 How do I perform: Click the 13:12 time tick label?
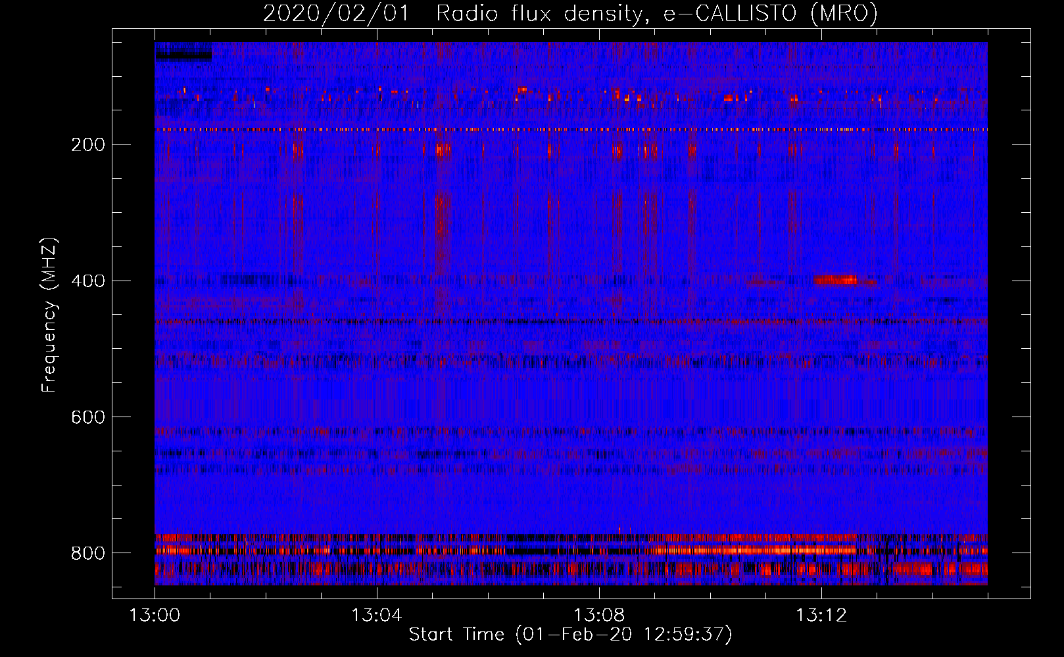(821, 616)
